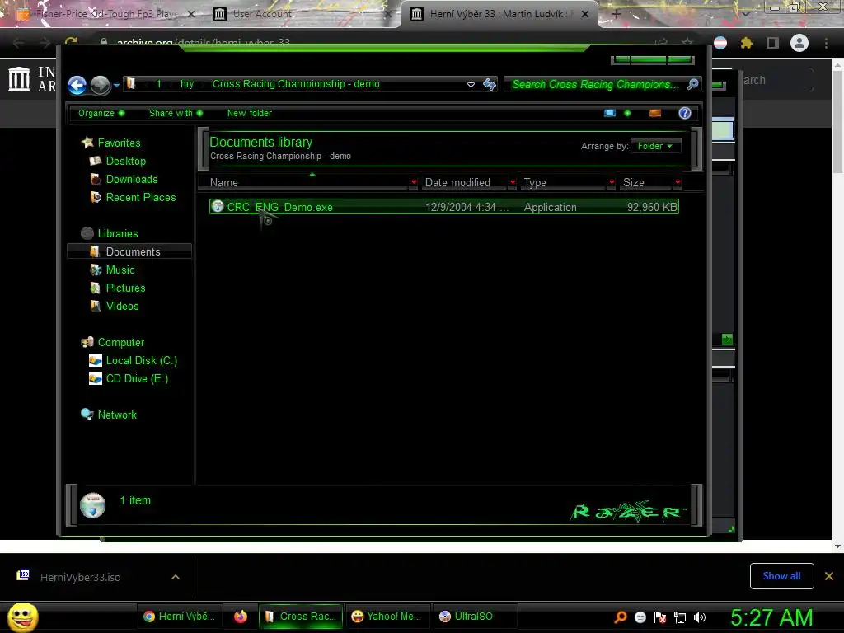Toggle the preview pane icon
This screenshot has width=844, height=633.
coord(655,113)
